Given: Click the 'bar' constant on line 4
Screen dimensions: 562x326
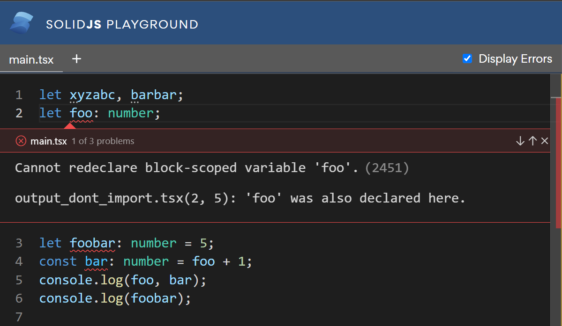Looking at the screenshot, I should 96,261.
